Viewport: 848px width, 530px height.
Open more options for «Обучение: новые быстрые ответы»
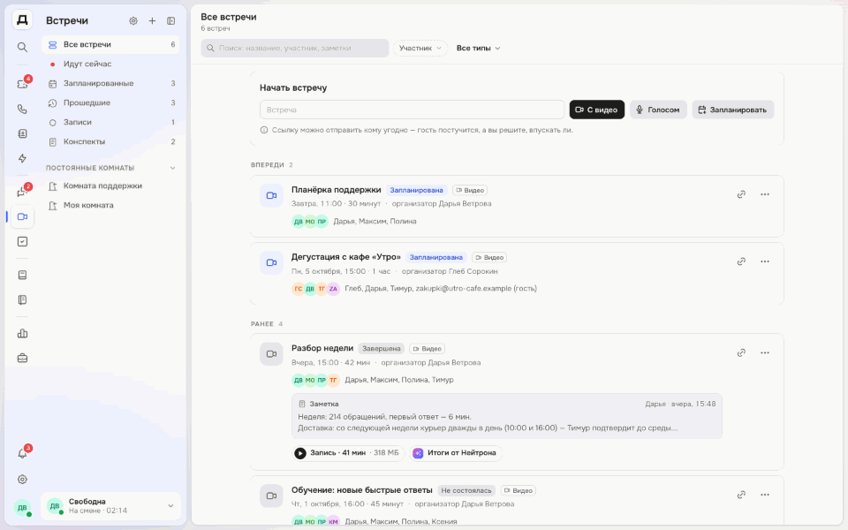click(765, 495)
